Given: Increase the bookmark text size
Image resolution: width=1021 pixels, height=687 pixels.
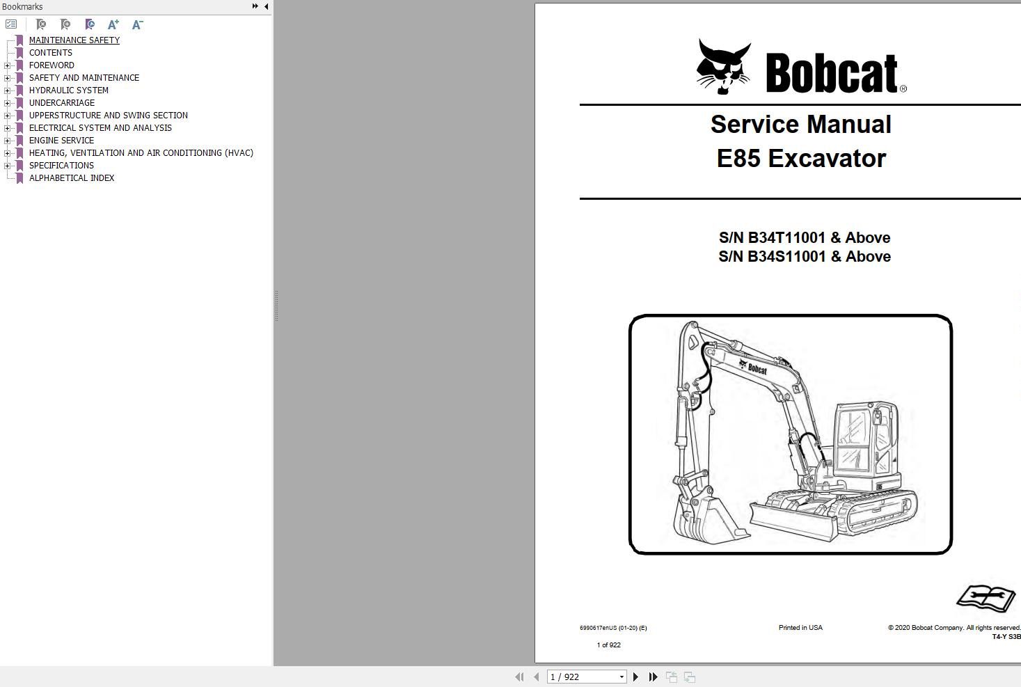Looking at the screenshot, I should pyautogui.click(x=113, y=24).
